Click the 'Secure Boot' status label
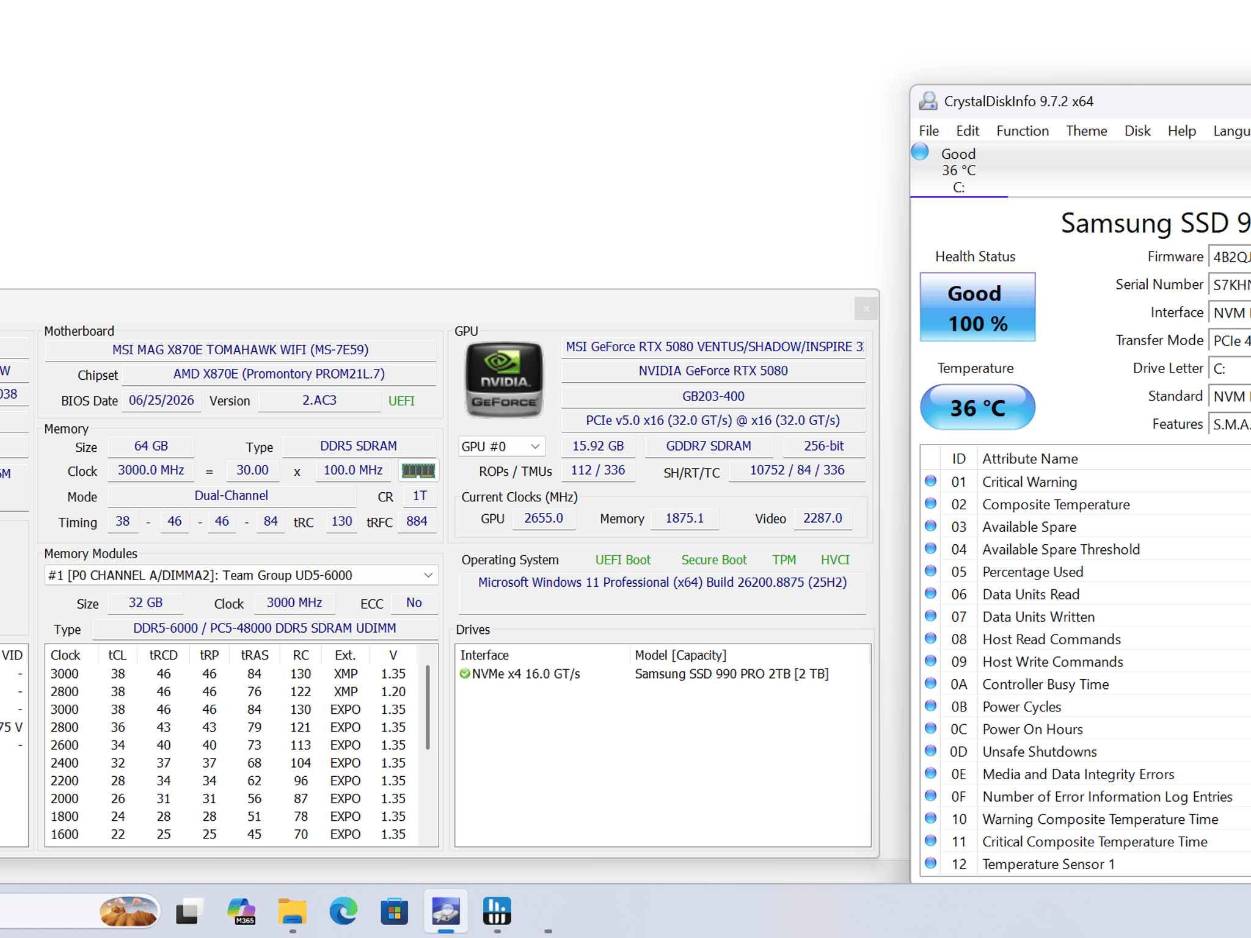Image resolution: width=1251 pixels, height=938 pixels. [714, 560]
